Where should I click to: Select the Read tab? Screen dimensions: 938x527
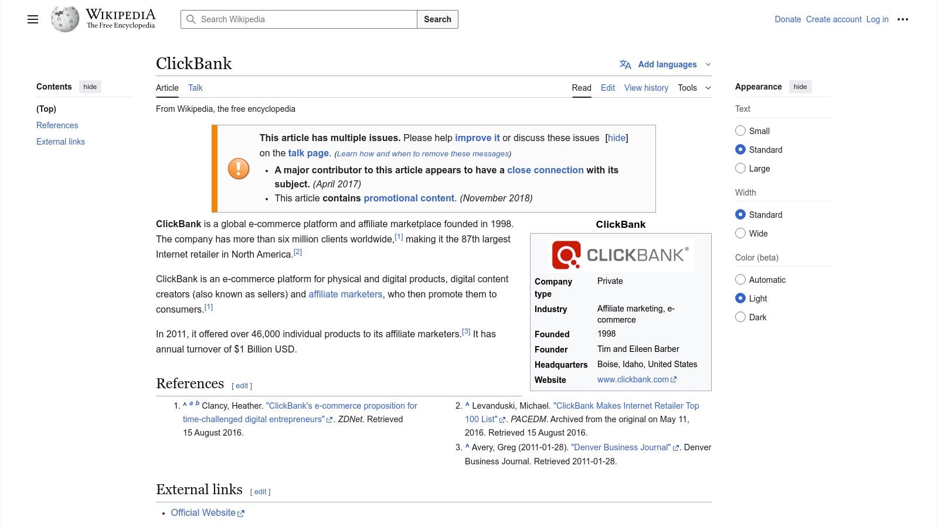pos(582,88)
